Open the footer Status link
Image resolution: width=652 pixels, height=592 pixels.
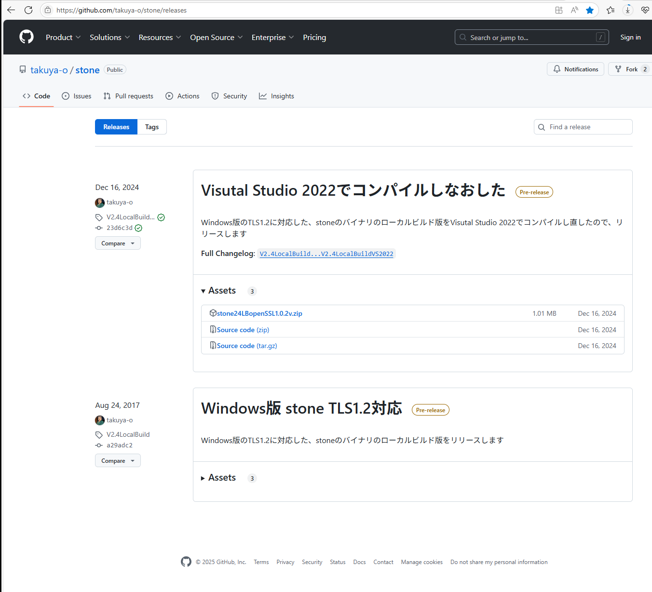tap(338, 562)
